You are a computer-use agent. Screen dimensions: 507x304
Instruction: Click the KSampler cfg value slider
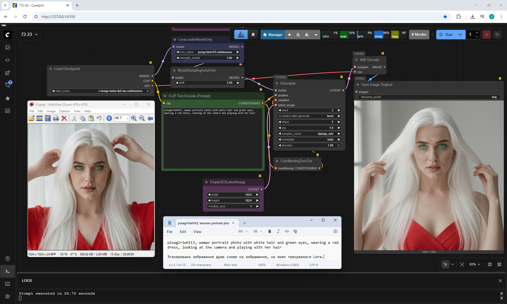point(309,128)
